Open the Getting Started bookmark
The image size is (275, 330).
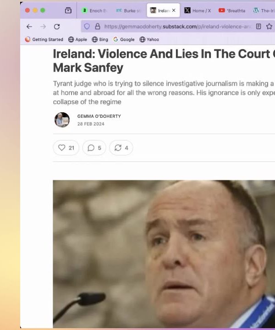point(44,39)
